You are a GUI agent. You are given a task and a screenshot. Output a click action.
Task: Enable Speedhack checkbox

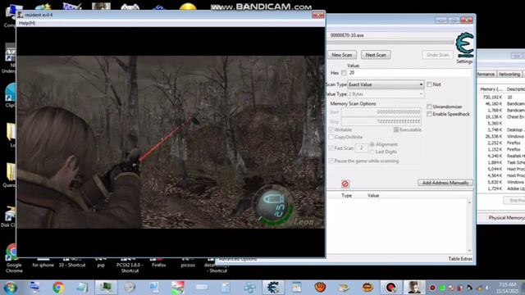[429, 114]
